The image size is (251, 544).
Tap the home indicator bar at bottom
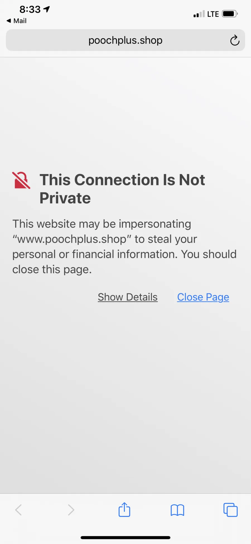(126, 538)
